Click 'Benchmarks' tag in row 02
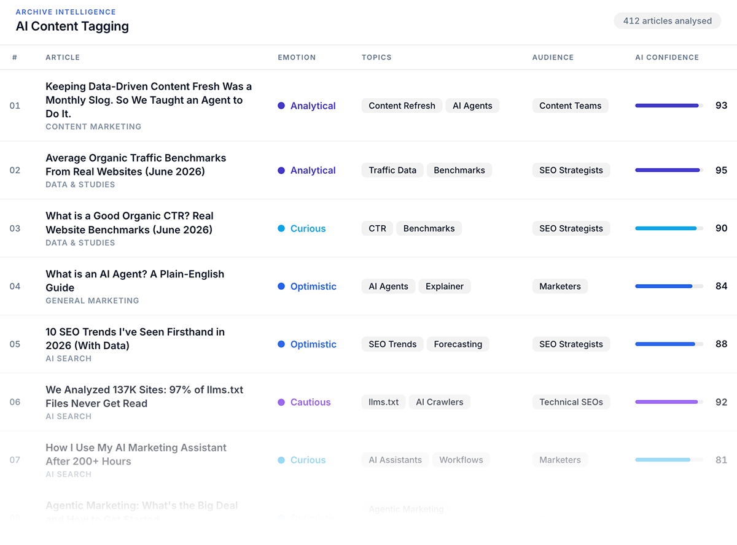Screen dimensions: 737x545 [x=459, y=170]
